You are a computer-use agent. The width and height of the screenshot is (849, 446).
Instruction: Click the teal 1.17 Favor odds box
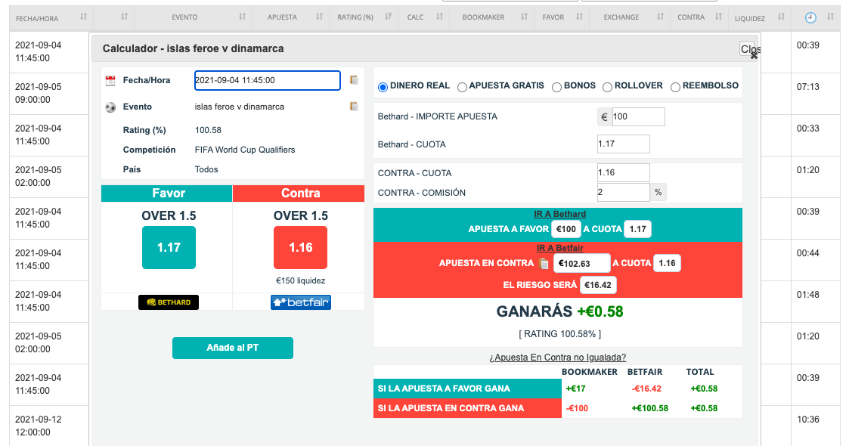pyautogui.click(x=169, y=247)
